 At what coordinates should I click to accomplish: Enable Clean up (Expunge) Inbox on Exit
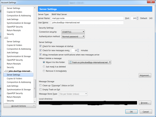pyautogui.click(x=40, y=85)
